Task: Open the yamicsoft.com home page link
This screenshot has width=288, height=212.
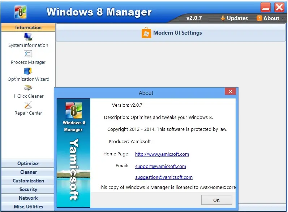Action: point(162,154)
